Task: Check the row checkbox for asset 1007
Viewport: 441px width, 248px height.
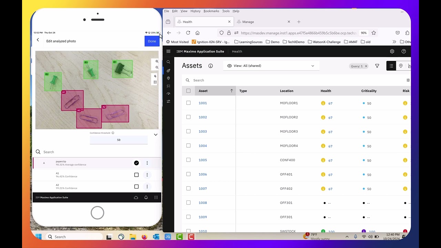Action: (188, 188)
